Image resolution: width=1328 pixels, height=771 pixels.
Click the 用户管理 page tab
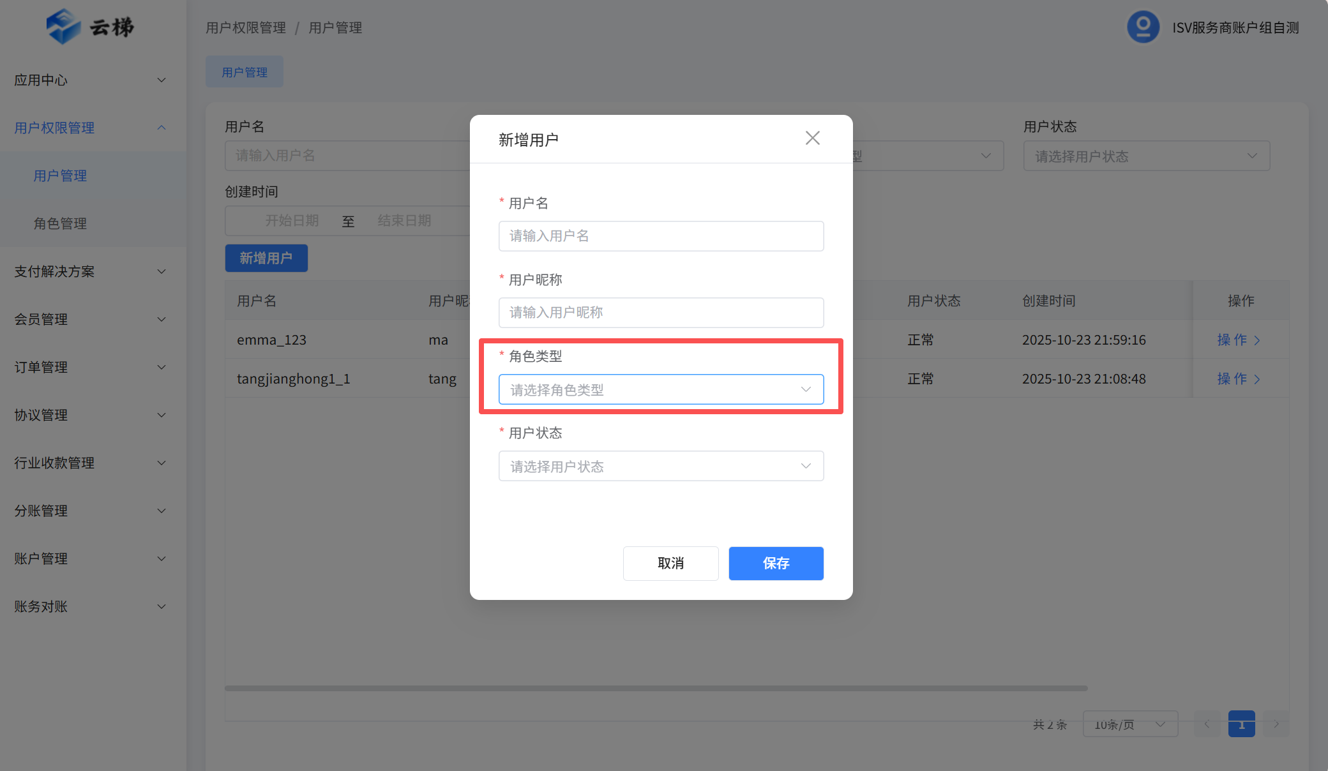(245, 72)
